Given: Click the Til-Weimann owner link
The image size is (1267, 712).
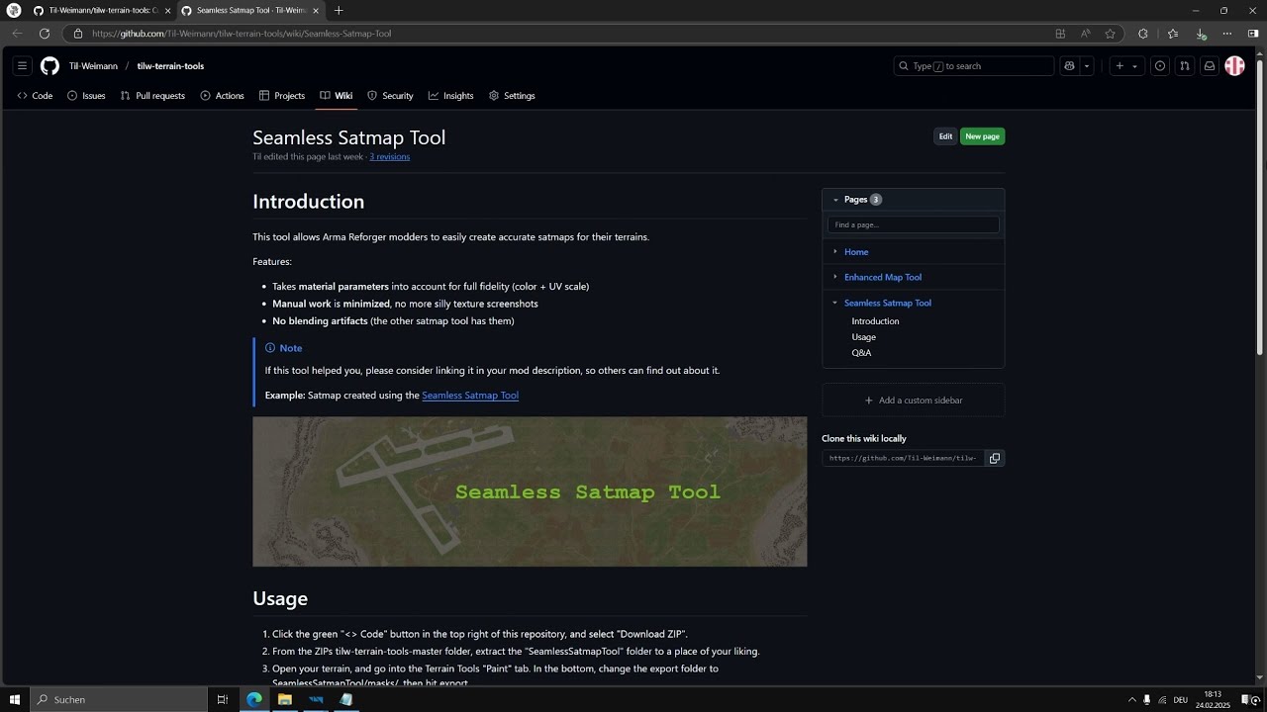Looking at the screenshot, I should (x=93, y=66).
